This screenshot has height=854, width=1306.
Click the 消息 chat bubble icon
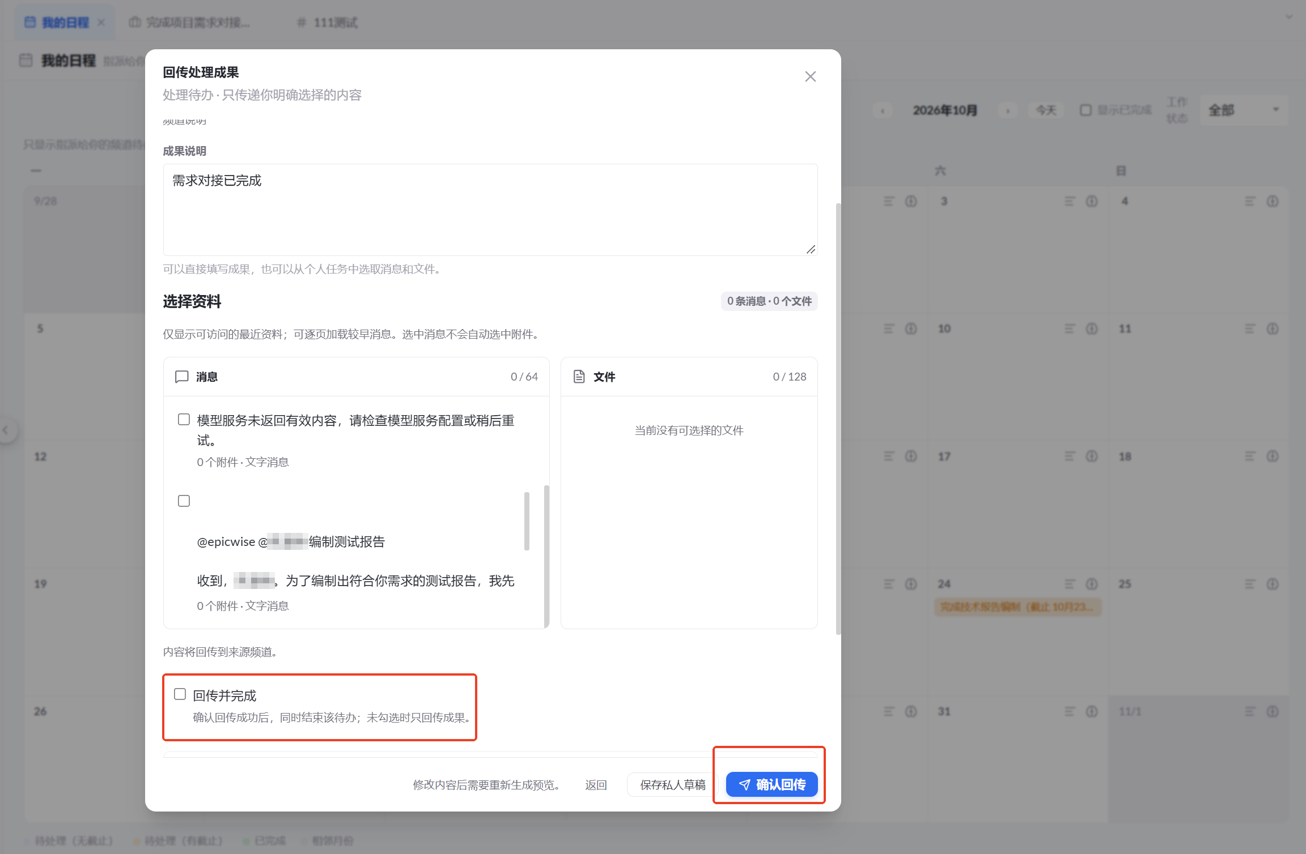click(181, 377)
